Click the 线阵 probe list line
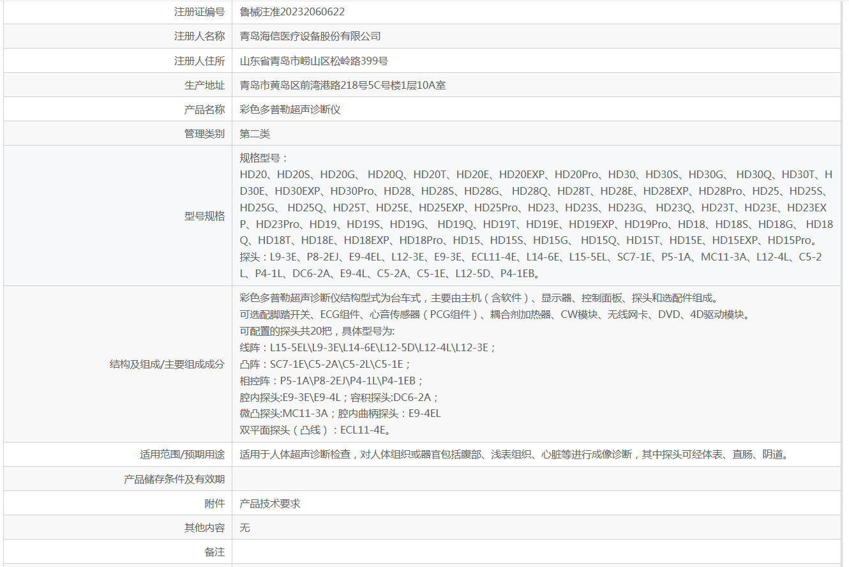The width and height of the screenshot is (849, 567). tap(368, 347)
